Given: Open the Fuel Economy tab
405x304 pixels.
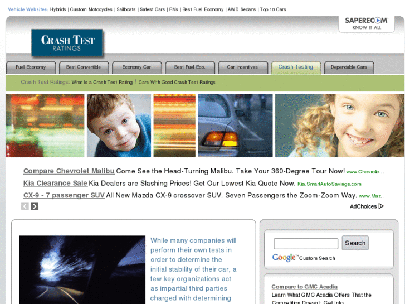Looking at the screenshot, I should (31, 67).
